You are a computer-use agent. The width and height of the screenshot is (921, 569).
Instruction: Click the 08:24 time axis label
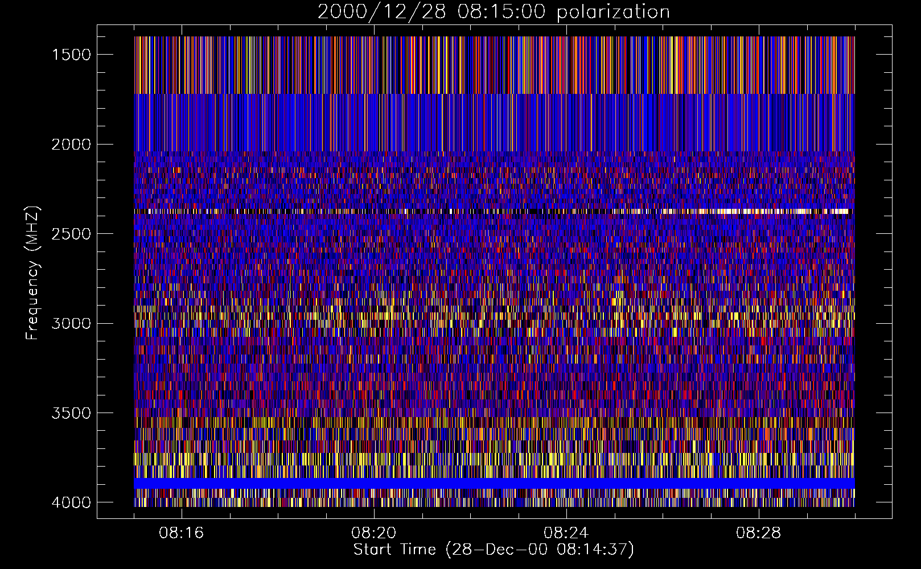[566, 533]
